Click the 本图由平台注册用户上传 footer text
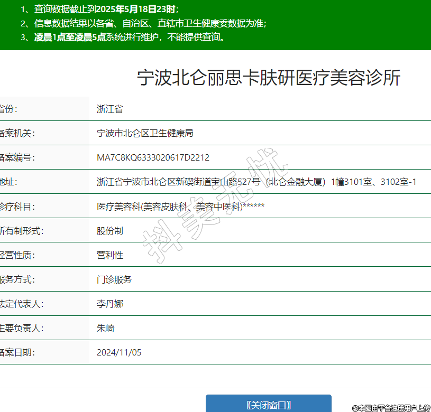Screen dimensions: 431x412 coord(391,408)
